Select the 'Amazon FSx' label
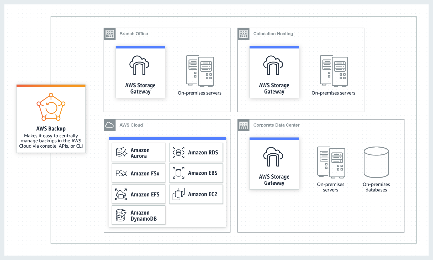The height and width of the screenshot is (260, 433). [x=145, y=174]
